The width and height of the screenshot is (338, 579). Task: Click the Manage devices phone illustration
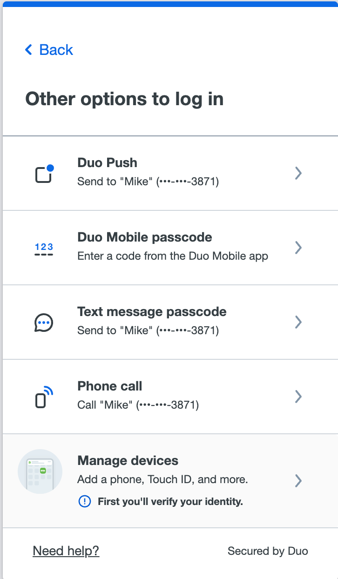[x=40, y=471]
